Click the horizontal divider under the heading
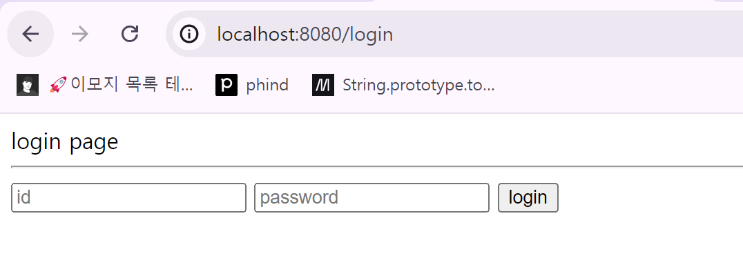This screenshot has height=256, width=743. tap(377, 166)
